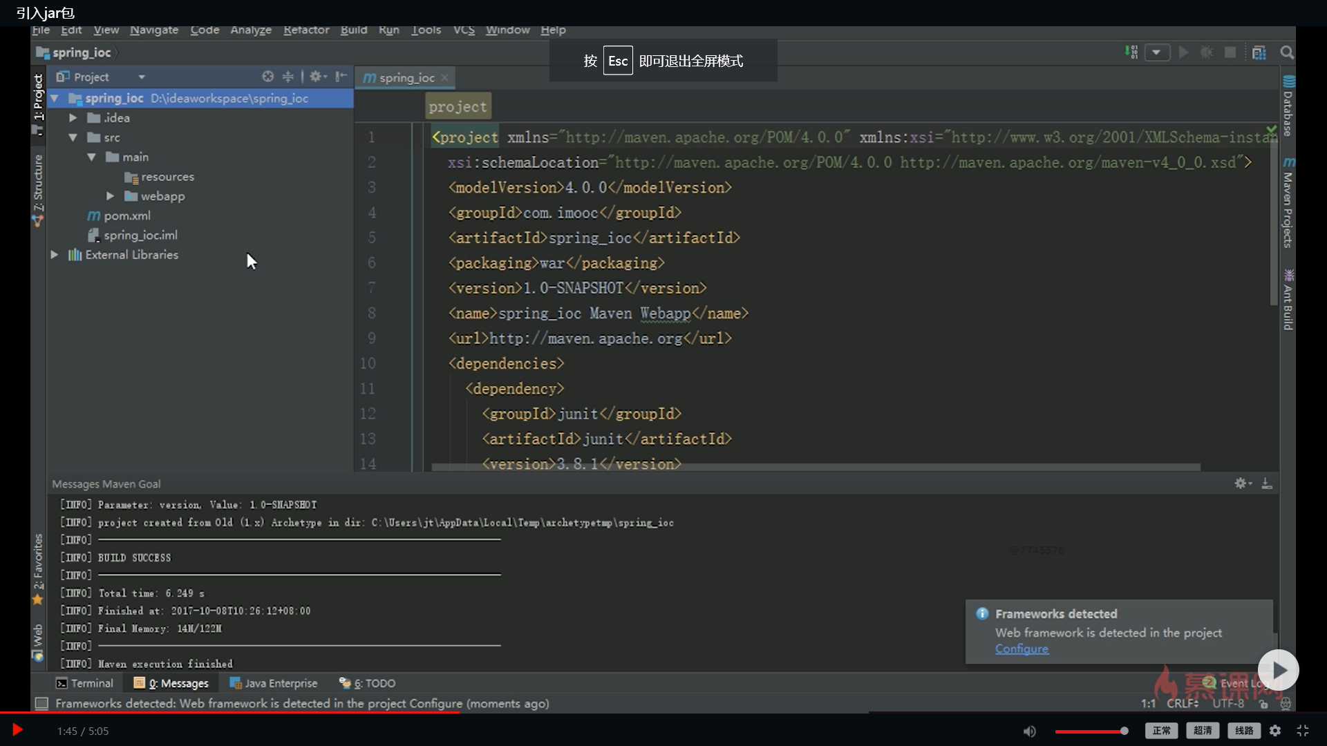Open Java Enterprise tool tab
Image resolution: width=1327 pixels, height=746 pixels.
tap(274, 683)
